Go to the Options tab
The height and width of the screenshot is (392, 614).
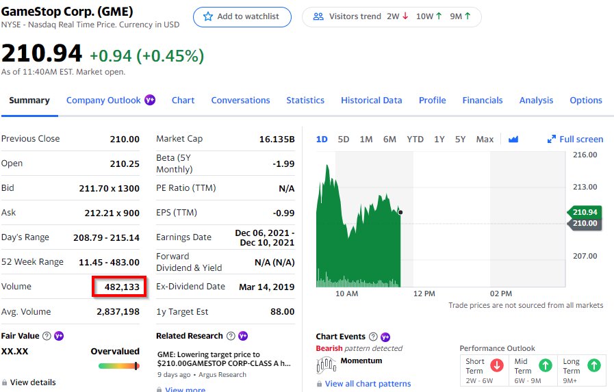pyautogui.click(x=586, y=101)
